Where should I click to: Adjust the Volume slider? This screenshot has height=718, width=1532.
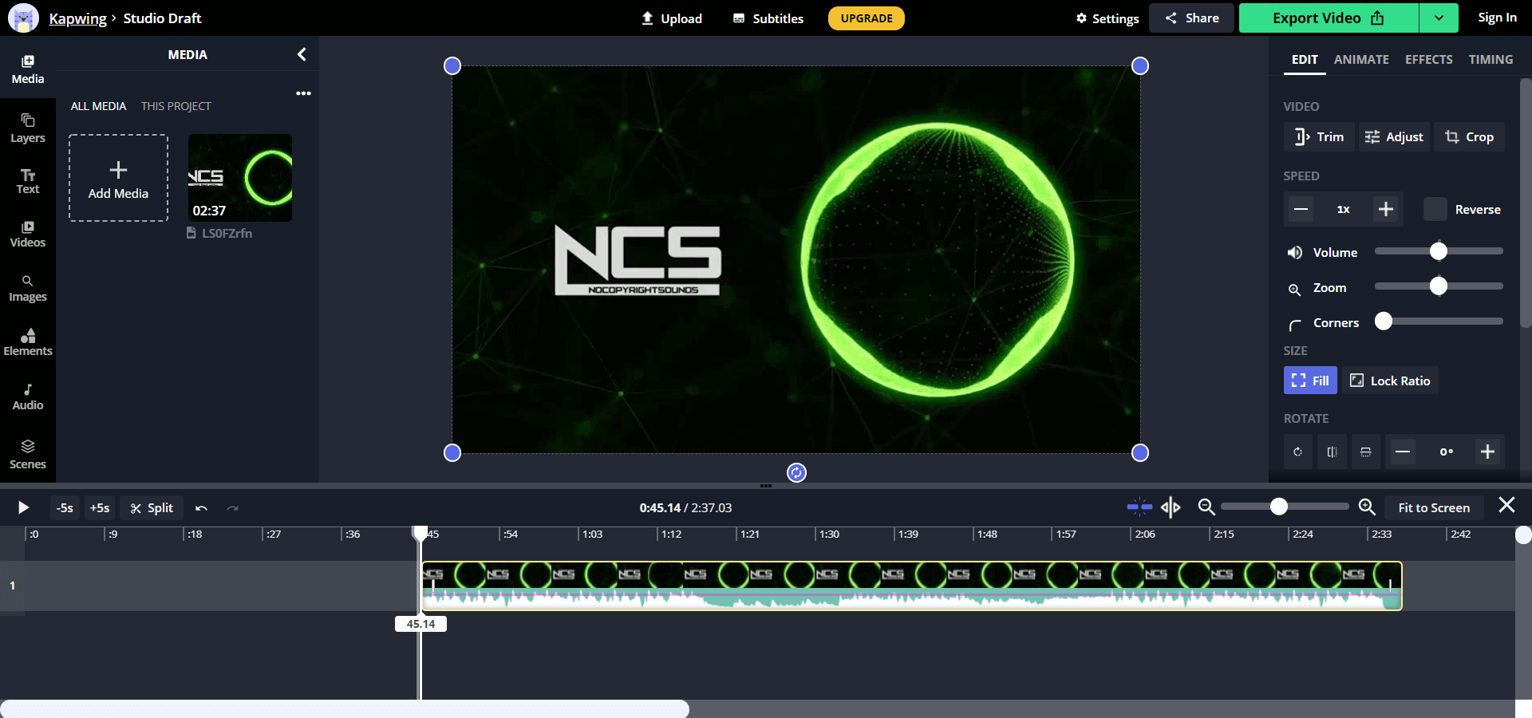[x=1439, y=251]
